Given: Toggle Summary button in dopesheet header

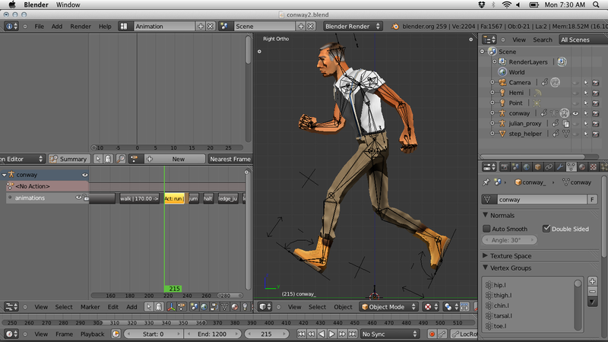Looking at the screenshot, I should (x=69, y=159).
